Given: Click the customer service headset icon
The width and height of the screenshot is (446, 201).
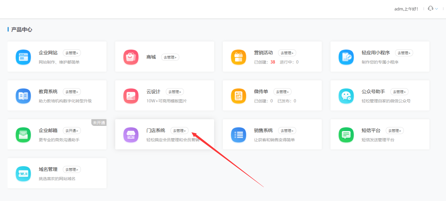Looking at the screenshot, I should 430,8.
